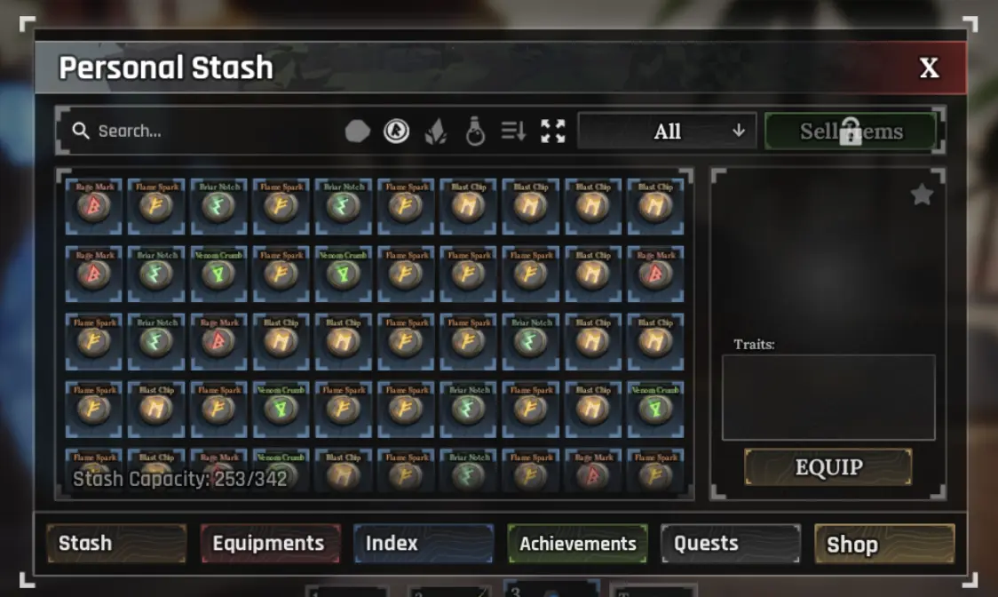Switch to the Equipments tab
998x597 pixels.
point(271,544)
